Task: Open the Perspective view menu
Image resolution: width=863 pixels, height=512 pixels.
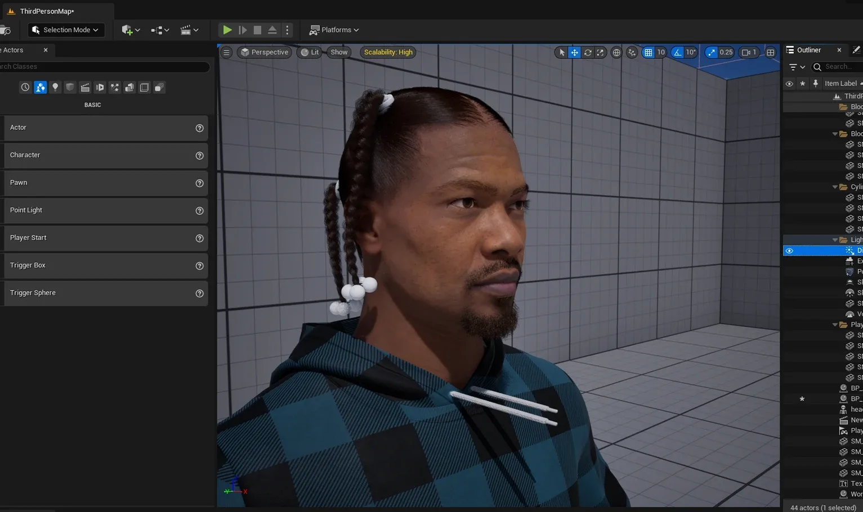Action: tap(264, 52)
